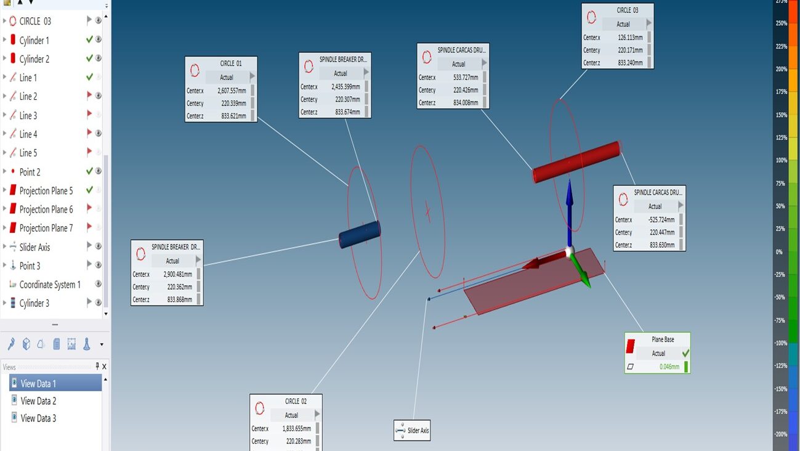Viewport: 800px width, 451px height.
Task: Click the CIRCLE 03 circle icon in the tree
Action: pyautogui.click(x=13, y=21)
